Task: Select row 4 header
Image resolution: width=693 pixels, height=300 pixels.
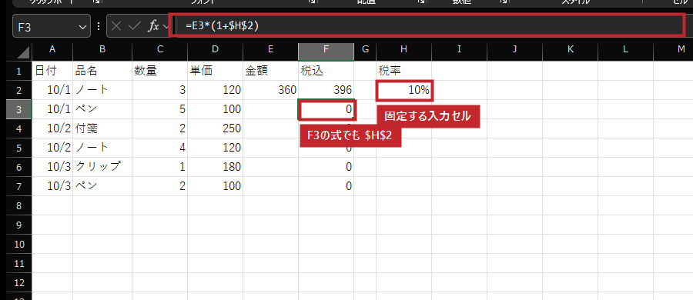Action: pos(18,128)
